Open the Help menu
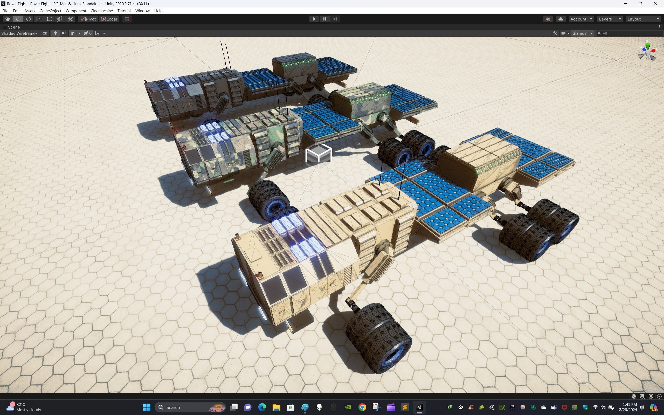This screenshot has height=415, width=664. (x=158, y=11)
